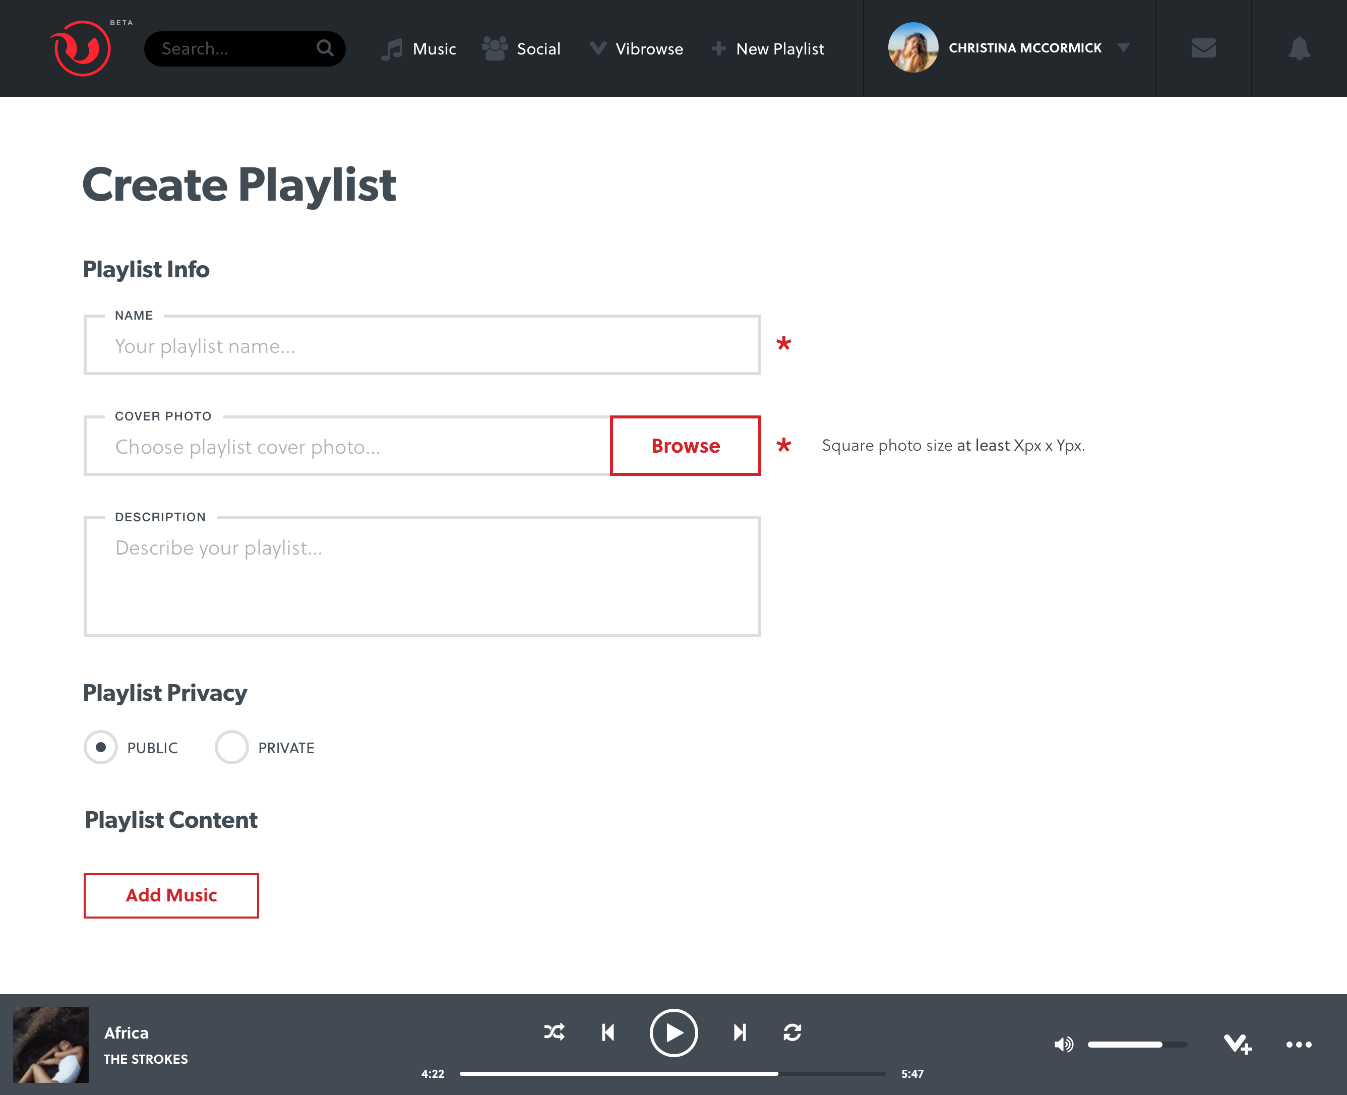Mute the volume speaker icon
The image size is (1347, 1095).
point(1063,1045)
